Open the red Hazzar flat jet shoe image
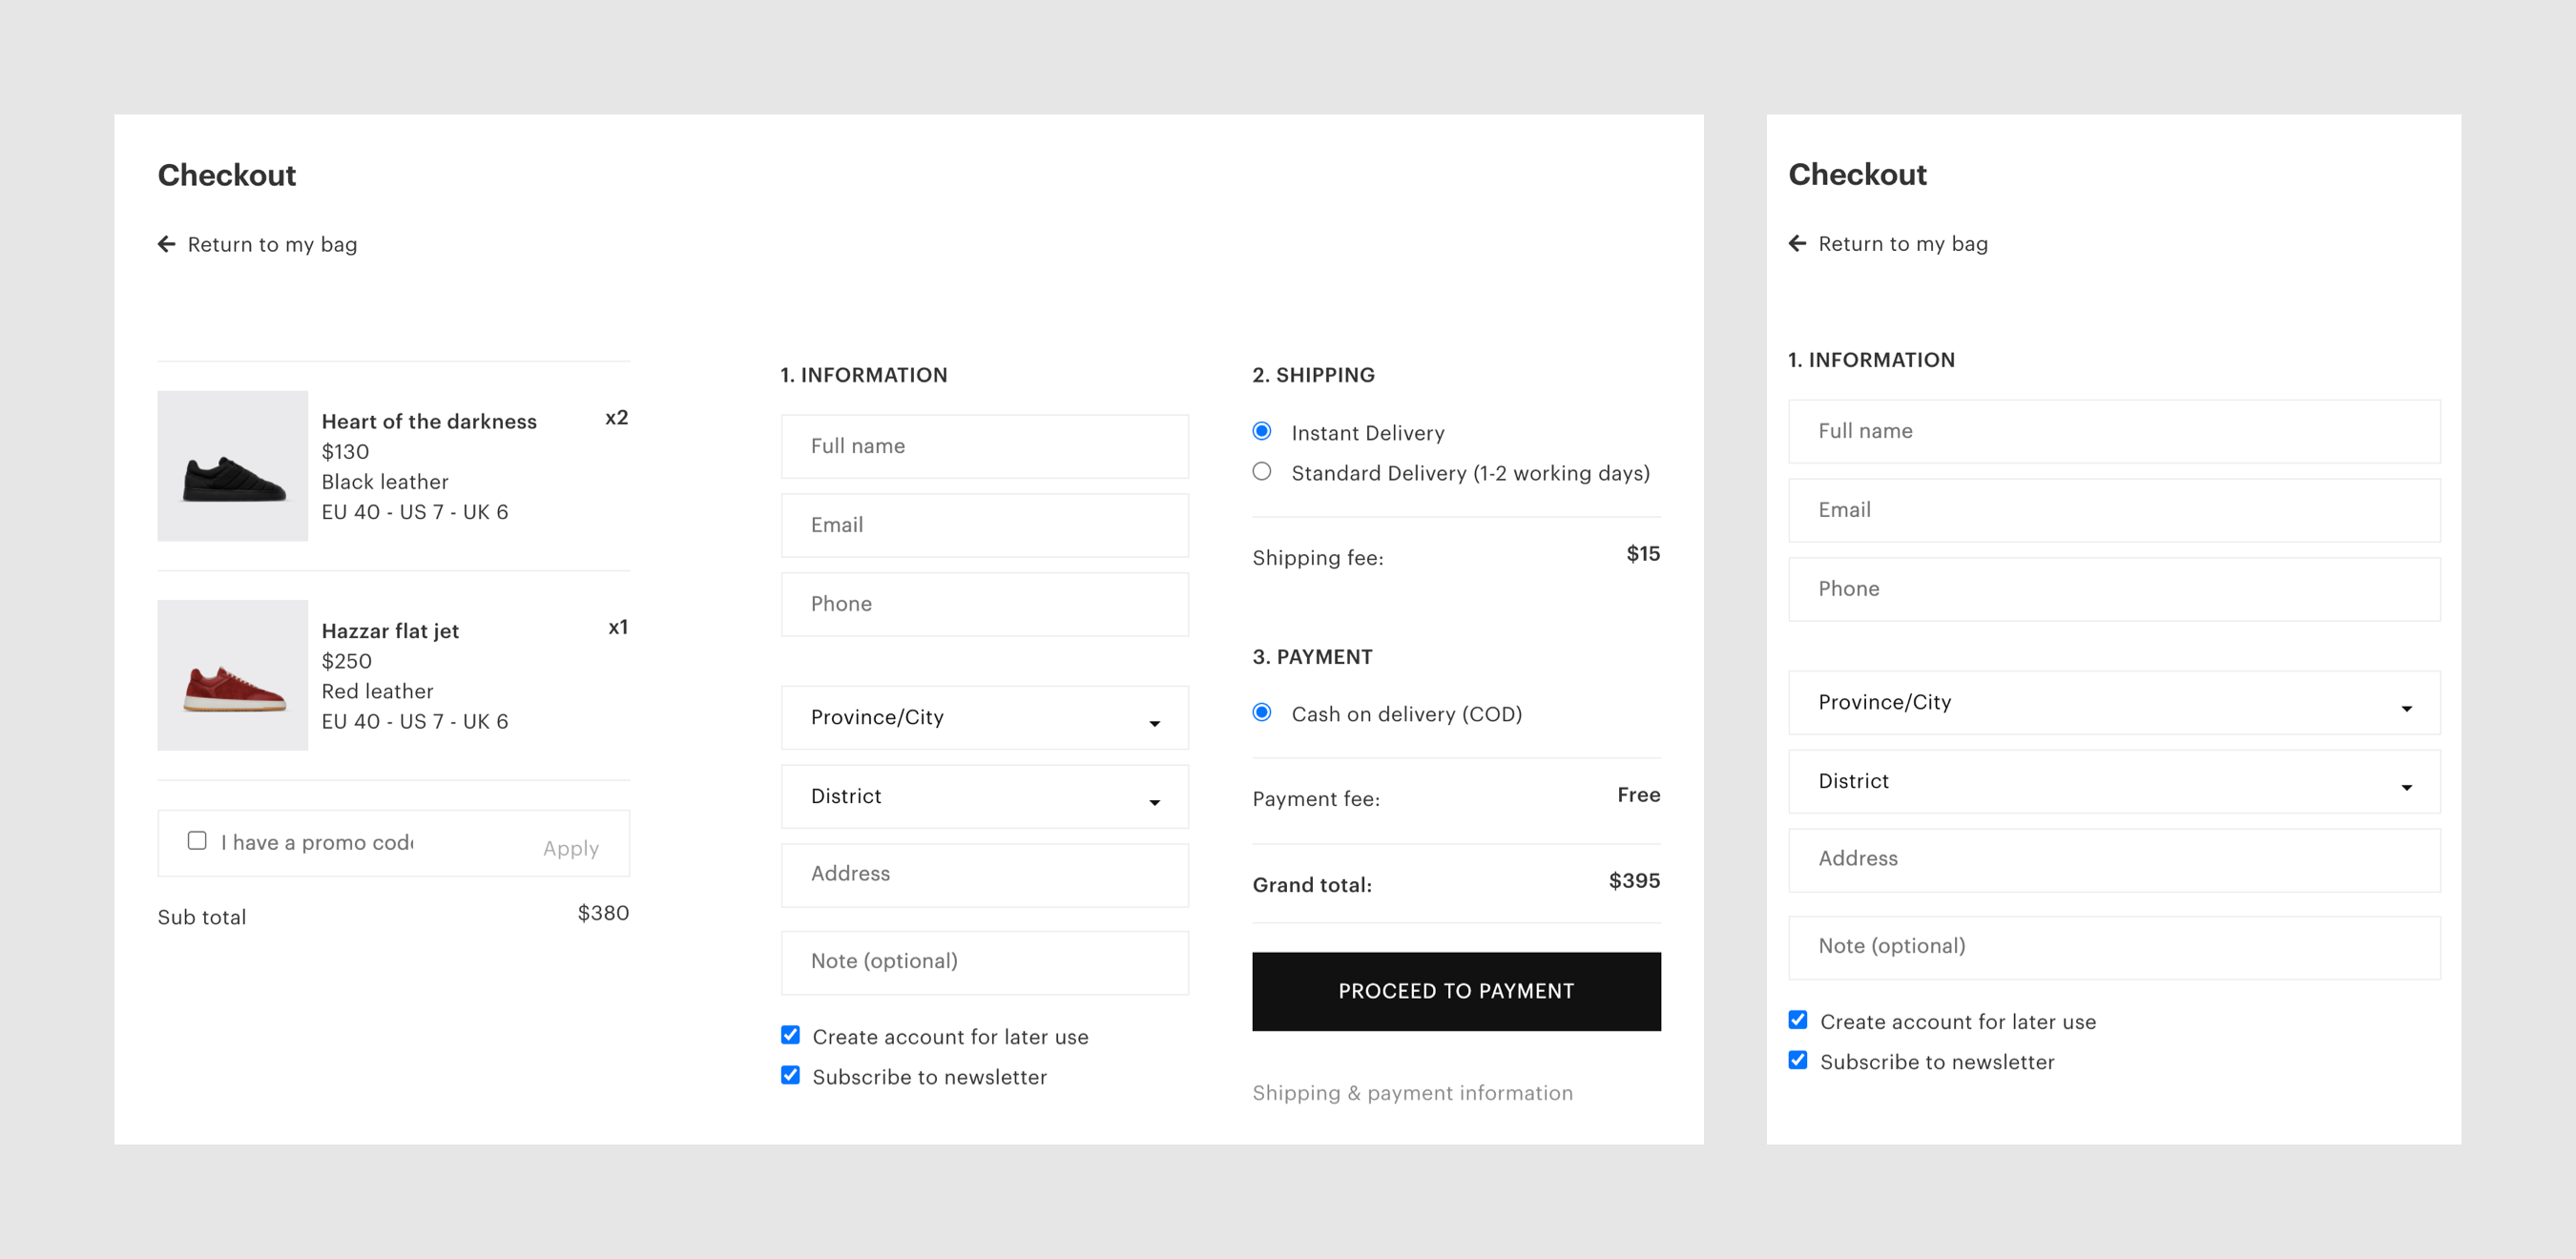The width and height of the screenshot is (2576, 1259). [x=232, y=675]
